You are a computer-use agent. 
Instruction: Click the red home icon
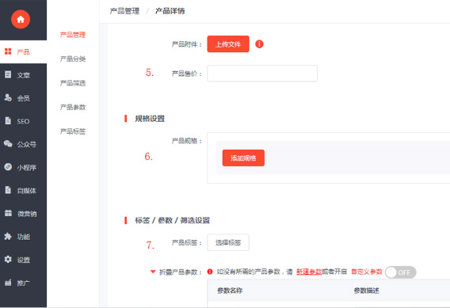(21, 19)
